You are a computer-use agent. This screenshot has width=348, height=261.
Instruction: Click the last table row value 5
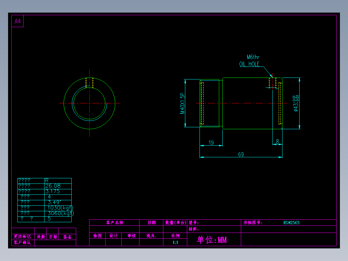pyautogui.click(x=49, y=219)
